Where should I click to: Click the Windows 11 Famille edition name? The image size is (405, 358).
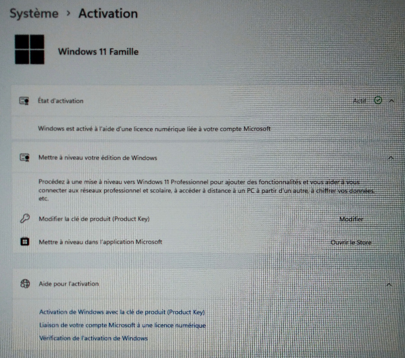[x=98, y=52]
